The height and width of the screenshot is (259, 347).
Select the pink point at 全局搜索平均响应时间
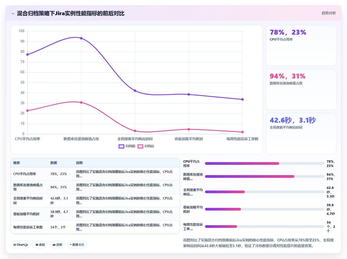click(x=135, y=131)
